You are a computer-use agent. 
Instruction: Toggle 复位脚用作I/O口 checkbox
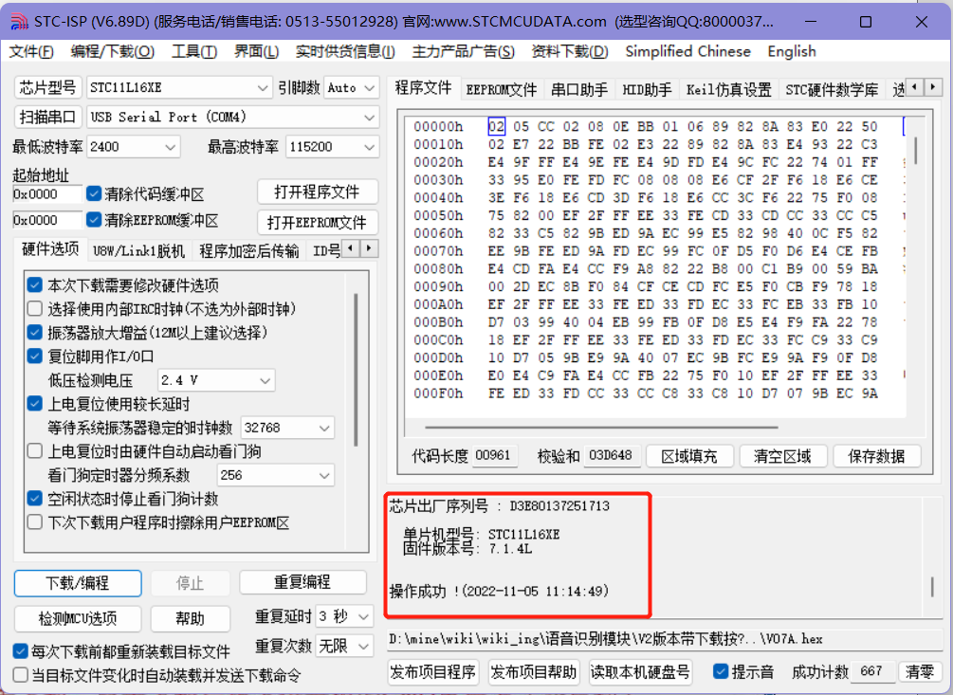[x=35, y=356]
